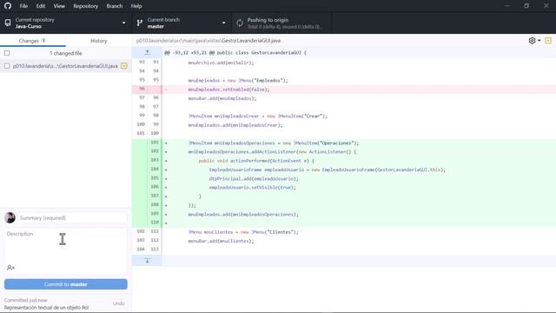Click the modified file icon in the diff header
This screenshot has height=313, width=556.
pos(548,41)
